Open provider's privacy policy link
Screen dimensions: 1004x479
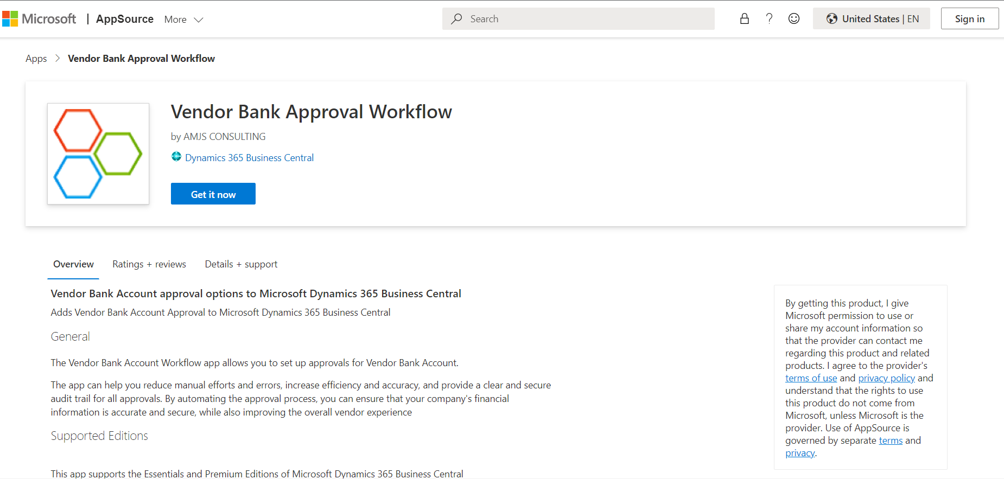pyautogui.click(x=887, y=378)
